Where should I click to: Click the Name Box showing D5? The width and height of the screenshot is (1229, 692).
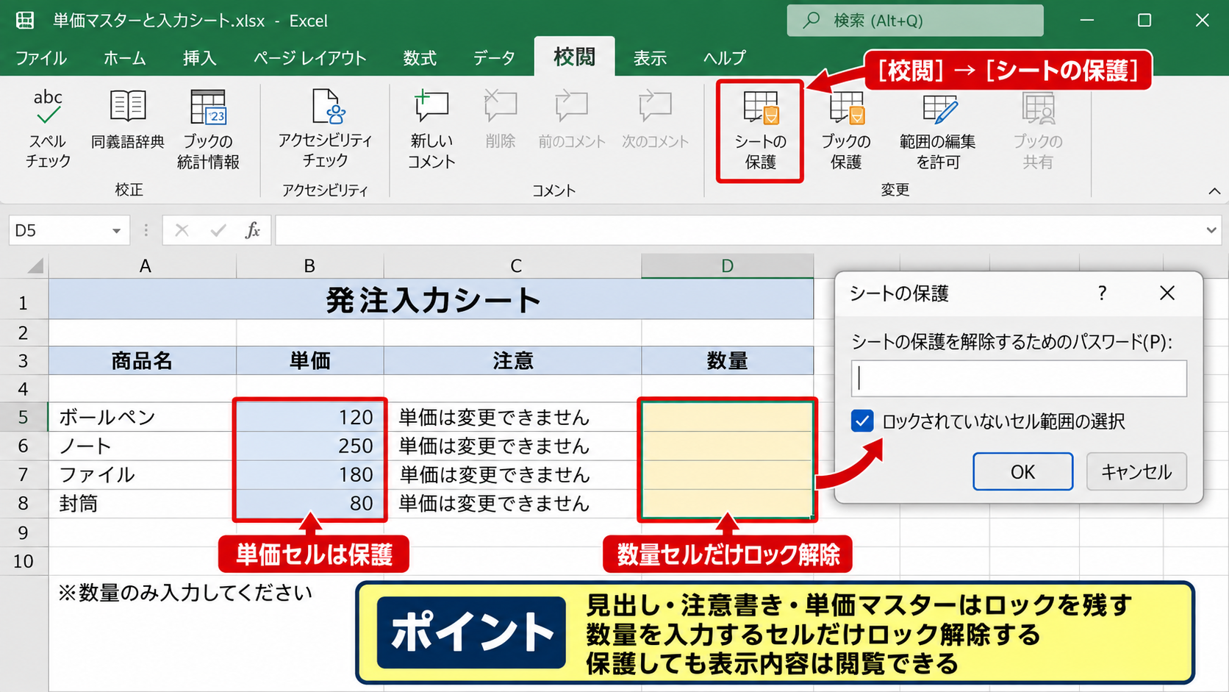click(x=60, y=230)
